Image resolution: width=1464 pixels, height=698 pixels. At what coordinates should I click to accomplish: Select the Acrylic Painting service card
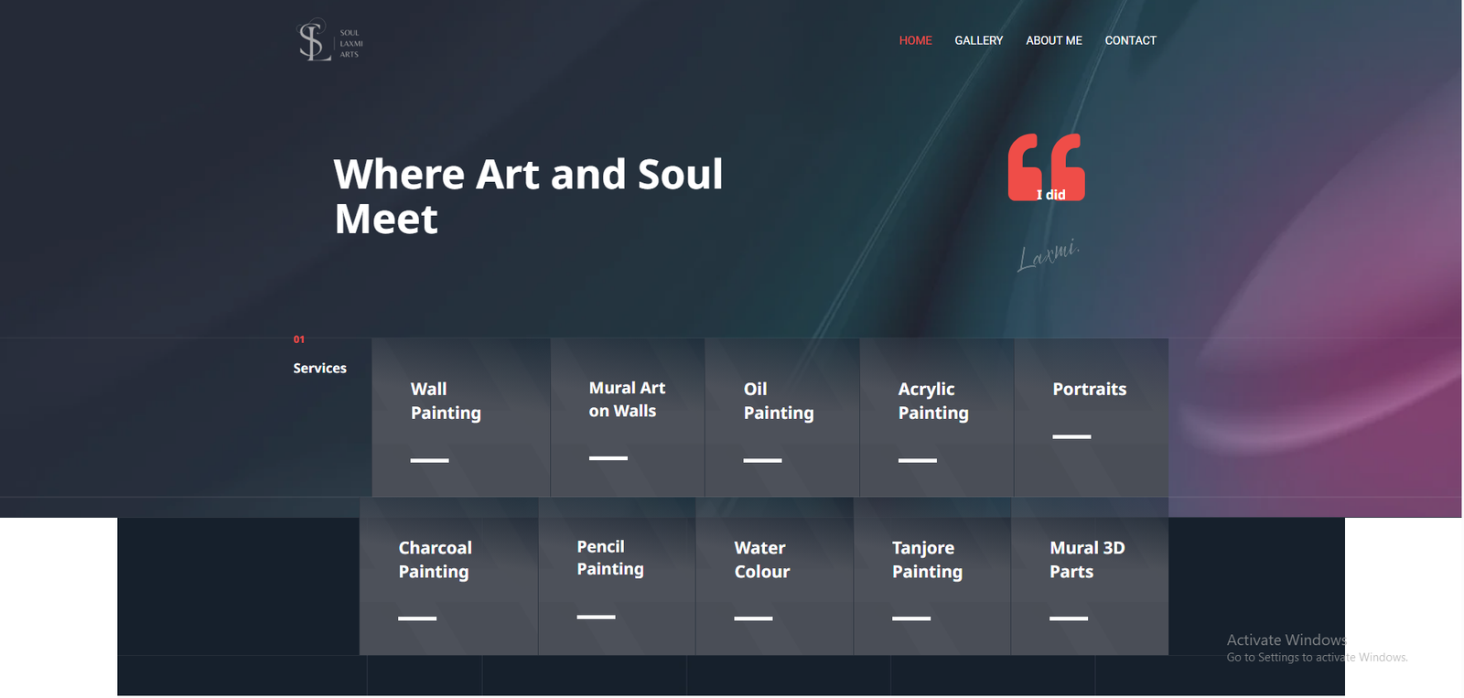pos(937,418)
